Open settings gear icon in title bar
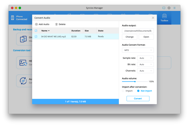 pos(169,8)
